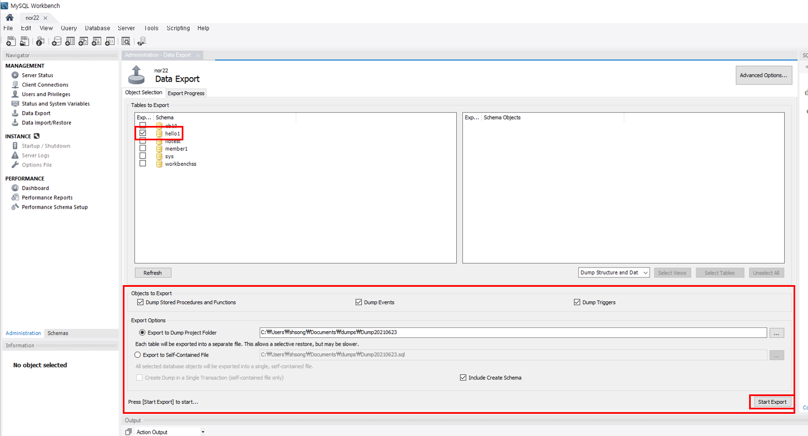Open the Scripting menu
Image resolution: width=808 pixels, height=436 pixels.
coord(178,28)
